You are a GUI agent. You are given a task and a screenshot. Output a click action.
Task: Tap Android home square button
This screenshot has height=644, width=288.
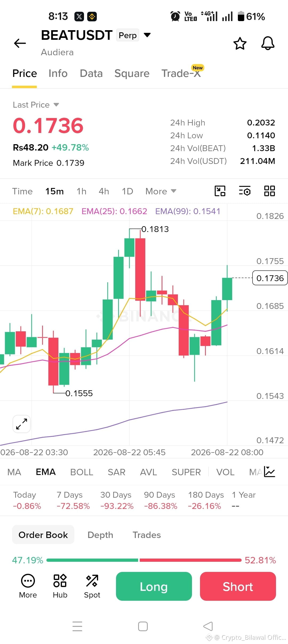[143, 626]
